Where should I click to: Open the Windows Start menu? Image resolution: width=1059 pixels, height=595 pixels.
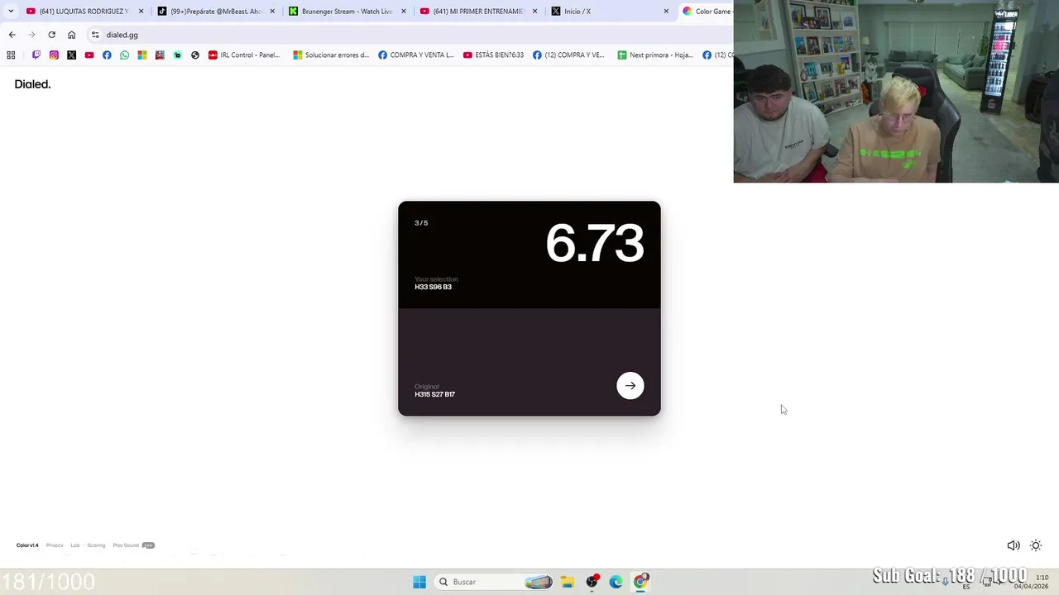click(x=419, y=582)
